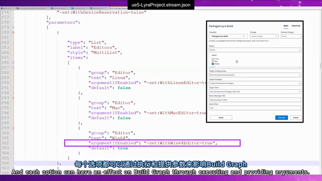Switch to the Advanced tab

click(296, 26)
